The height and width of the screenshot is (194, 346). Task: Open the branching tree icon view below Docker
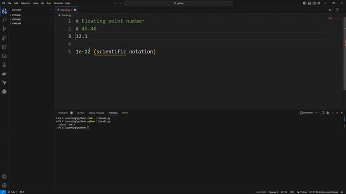[x=4, y=82]
